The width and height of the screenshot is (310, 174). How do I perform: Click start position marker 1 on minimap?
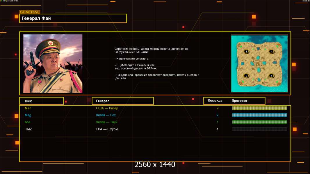pyautogui.click(x=271, y=76)
